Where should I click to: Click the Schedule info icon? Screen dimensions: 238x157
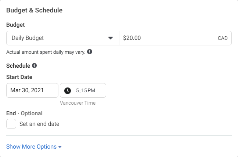point(34,66)
